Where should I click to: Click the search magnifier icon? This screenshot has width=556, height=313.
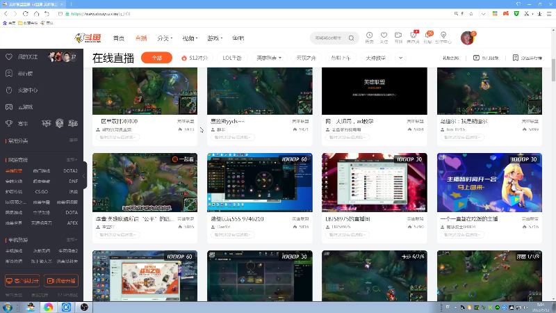point(352,38)
